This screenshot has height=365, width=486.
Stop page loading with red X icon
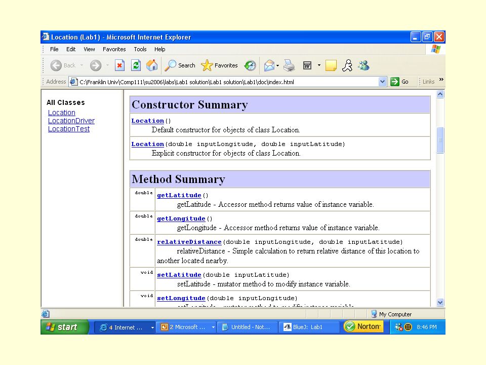pyautogui.click(x=119, y=65)
